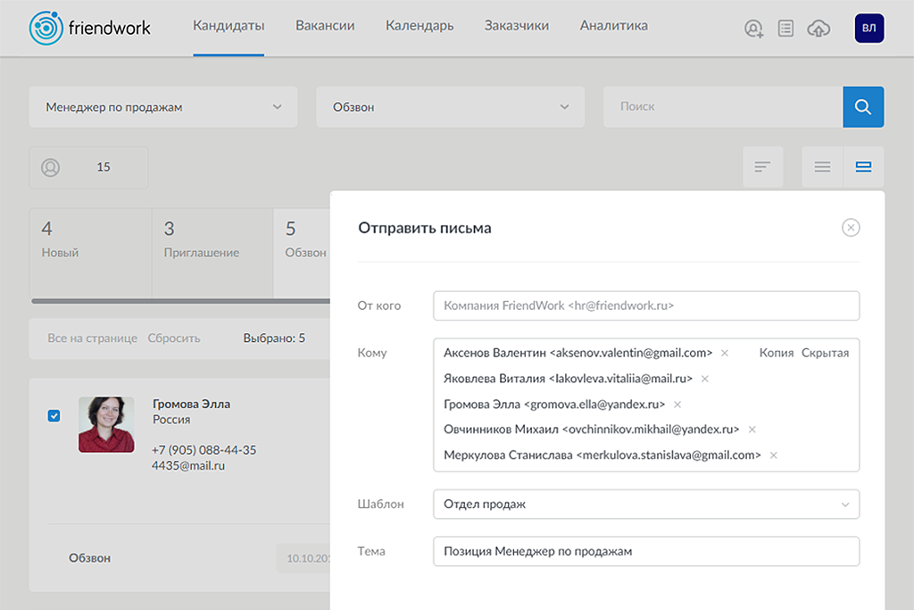Open the Аналитика tab

[613, 26]
